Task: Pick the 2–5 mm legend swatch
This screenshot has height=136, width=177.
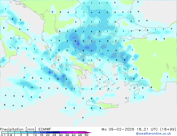Action: pyautogui.click(x=24, y=132)
